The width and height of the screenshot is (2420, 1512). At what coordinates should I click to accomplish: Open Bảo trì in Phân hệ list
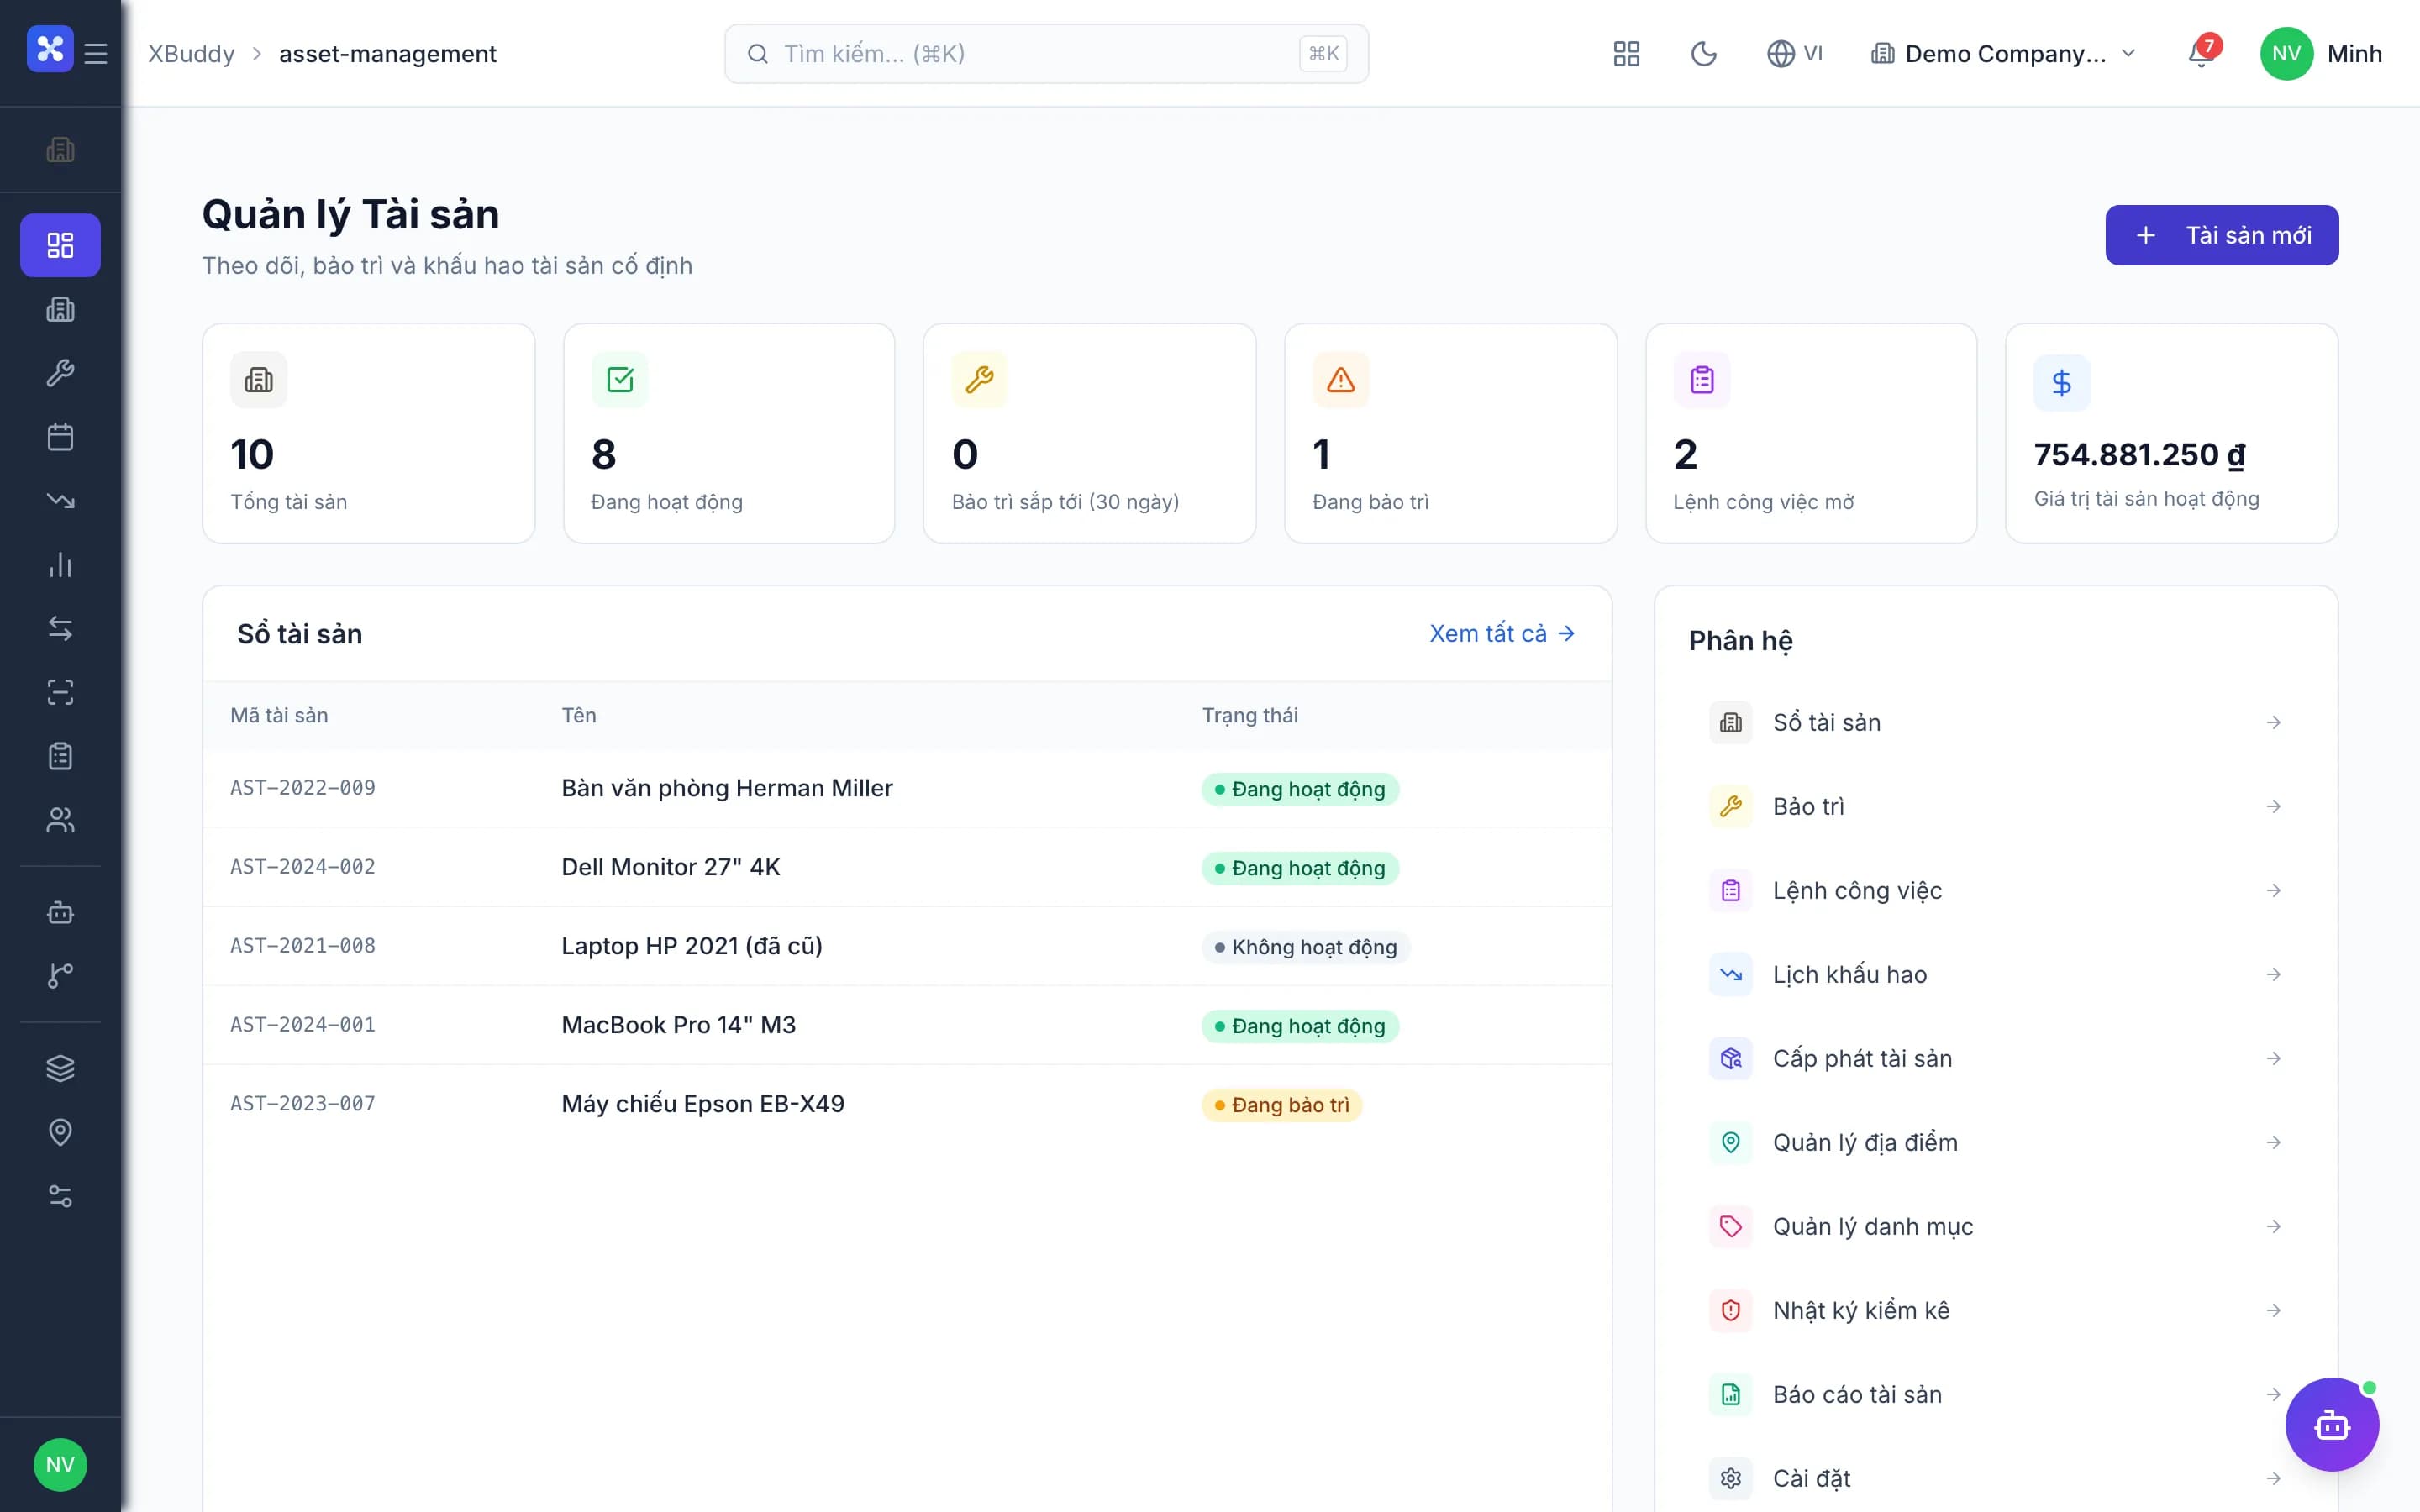(x=1996, y=806)
